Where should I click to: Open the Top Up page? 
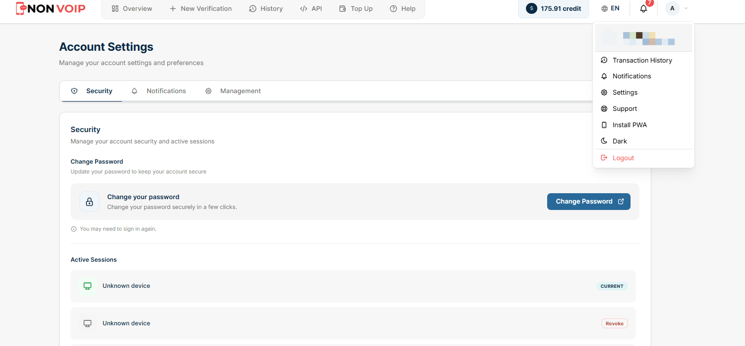(356, 9)
